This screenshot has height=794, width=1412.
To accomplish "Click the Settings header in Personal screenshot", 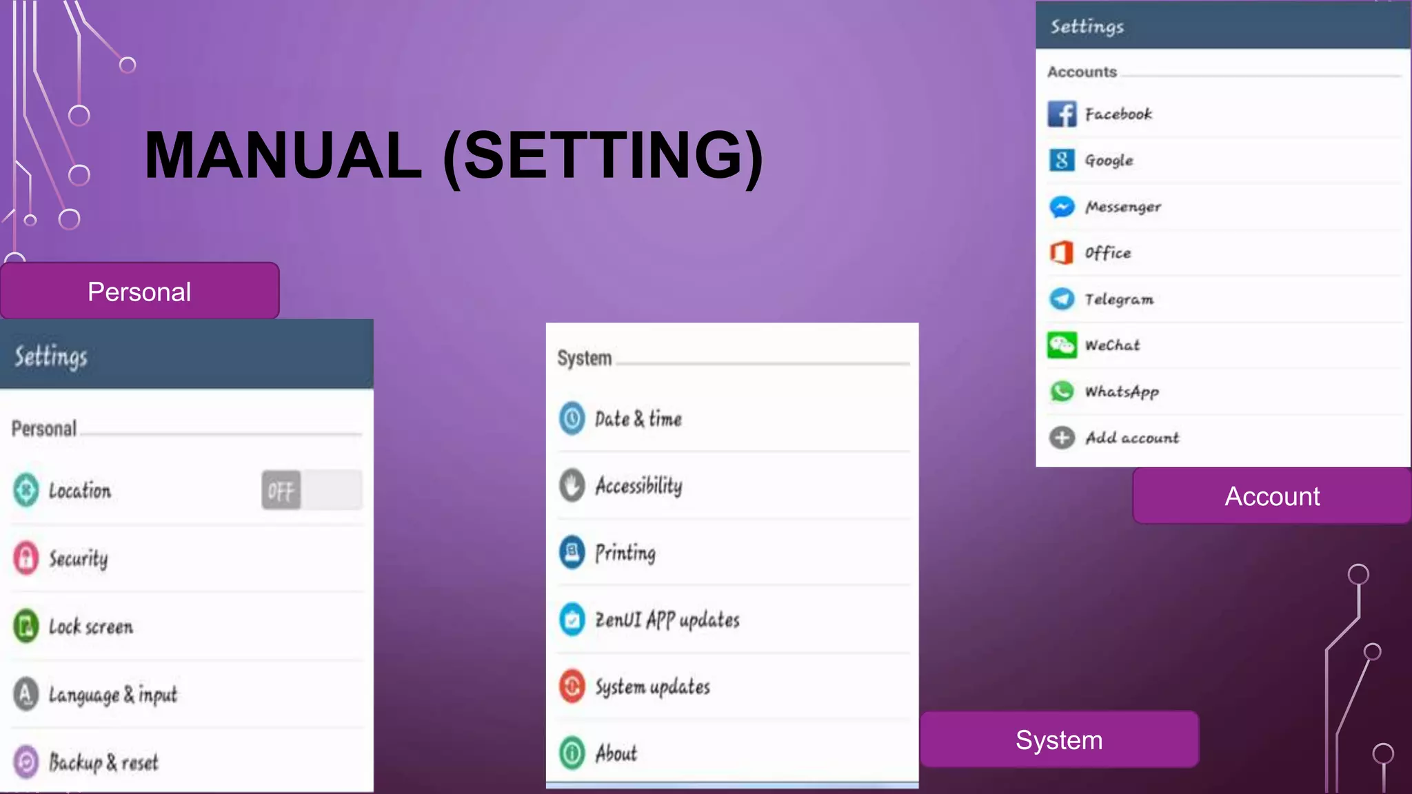I will coord(51,357).
